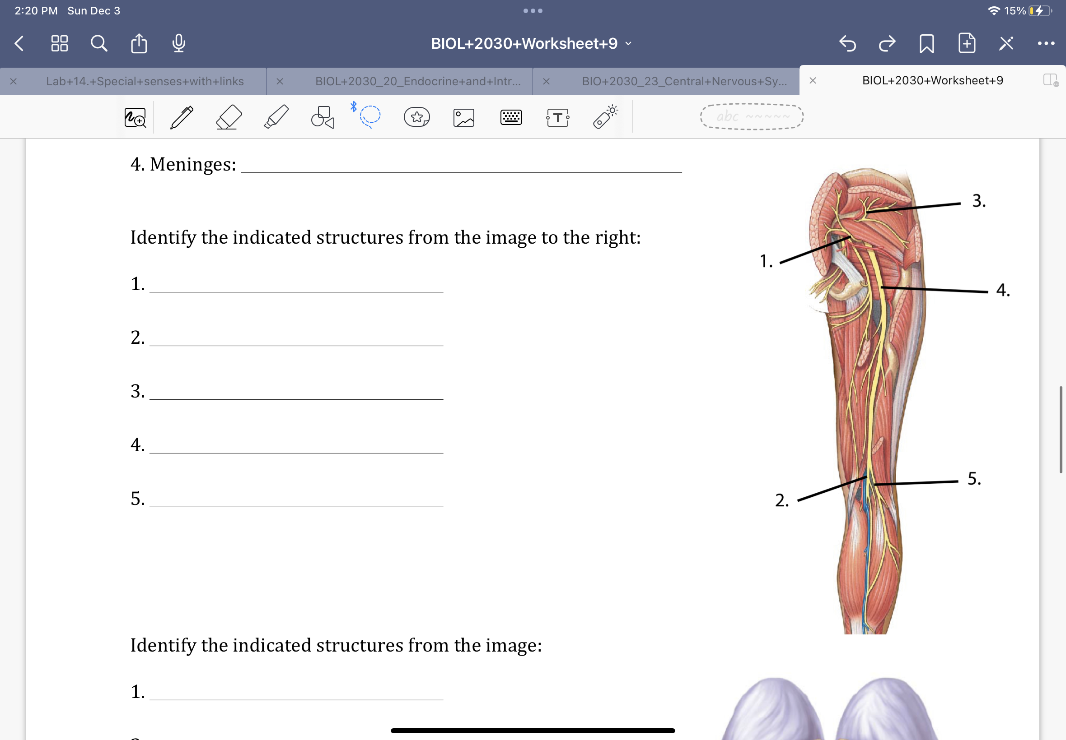
Task: Open the laser pointer tool
Action: tap(605, 116)
